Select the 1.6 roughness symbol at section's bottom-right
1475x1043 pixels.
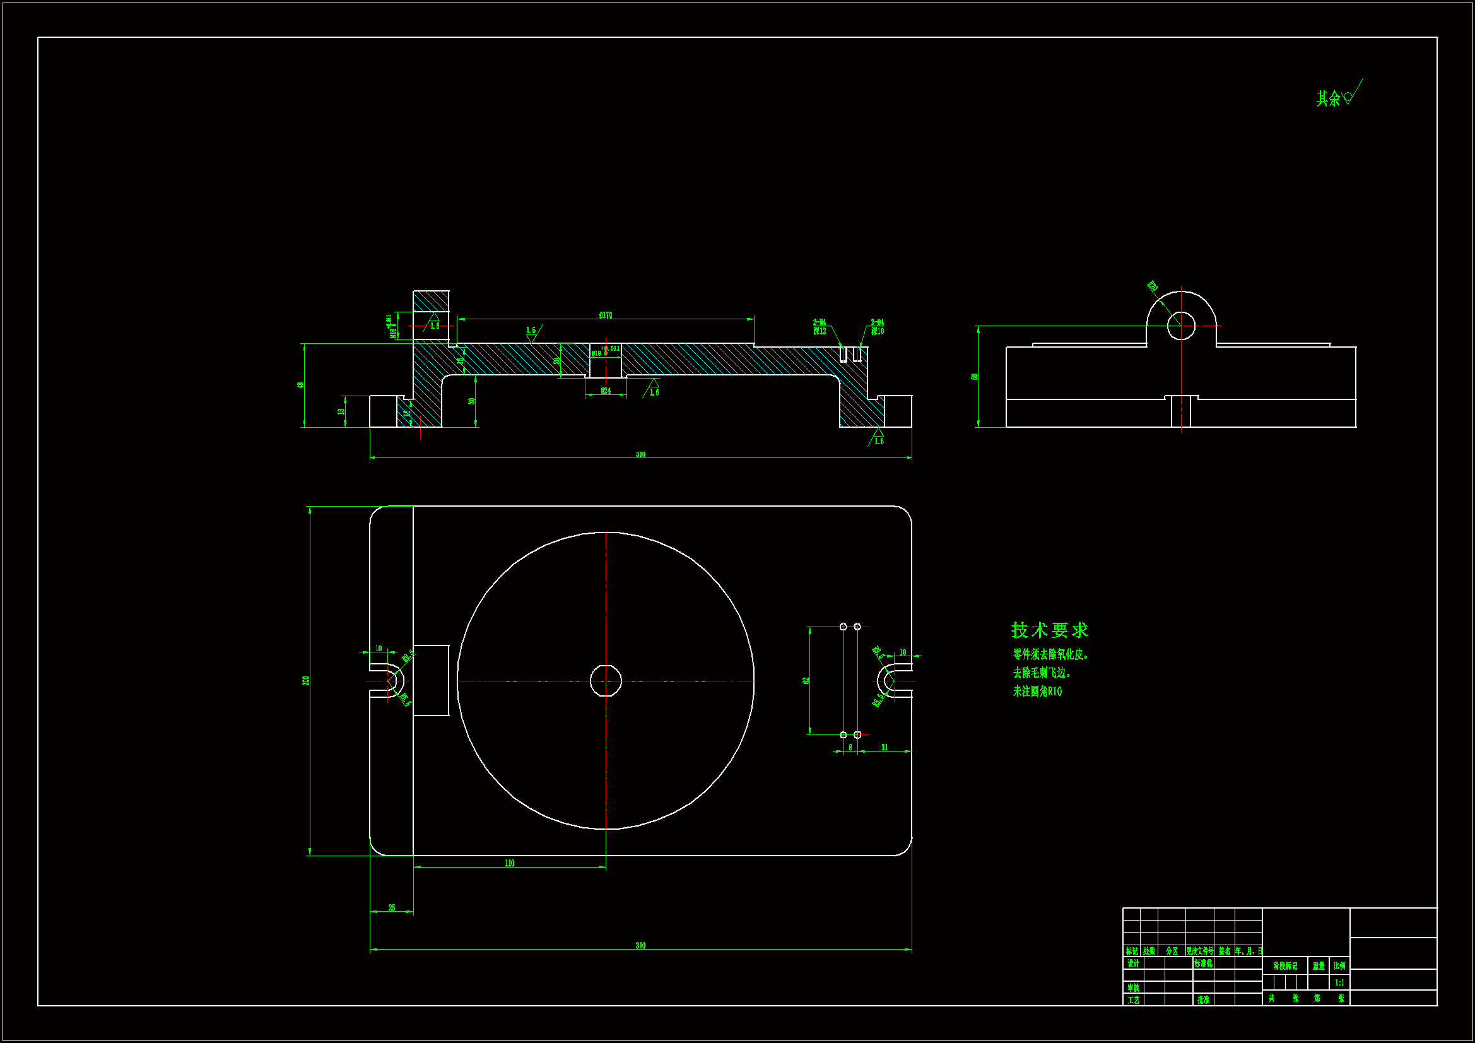pyautogui.click(x=878, y=439)
